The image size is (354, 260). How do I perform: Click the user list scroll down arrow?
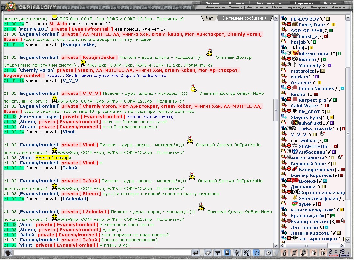point(348,240)
